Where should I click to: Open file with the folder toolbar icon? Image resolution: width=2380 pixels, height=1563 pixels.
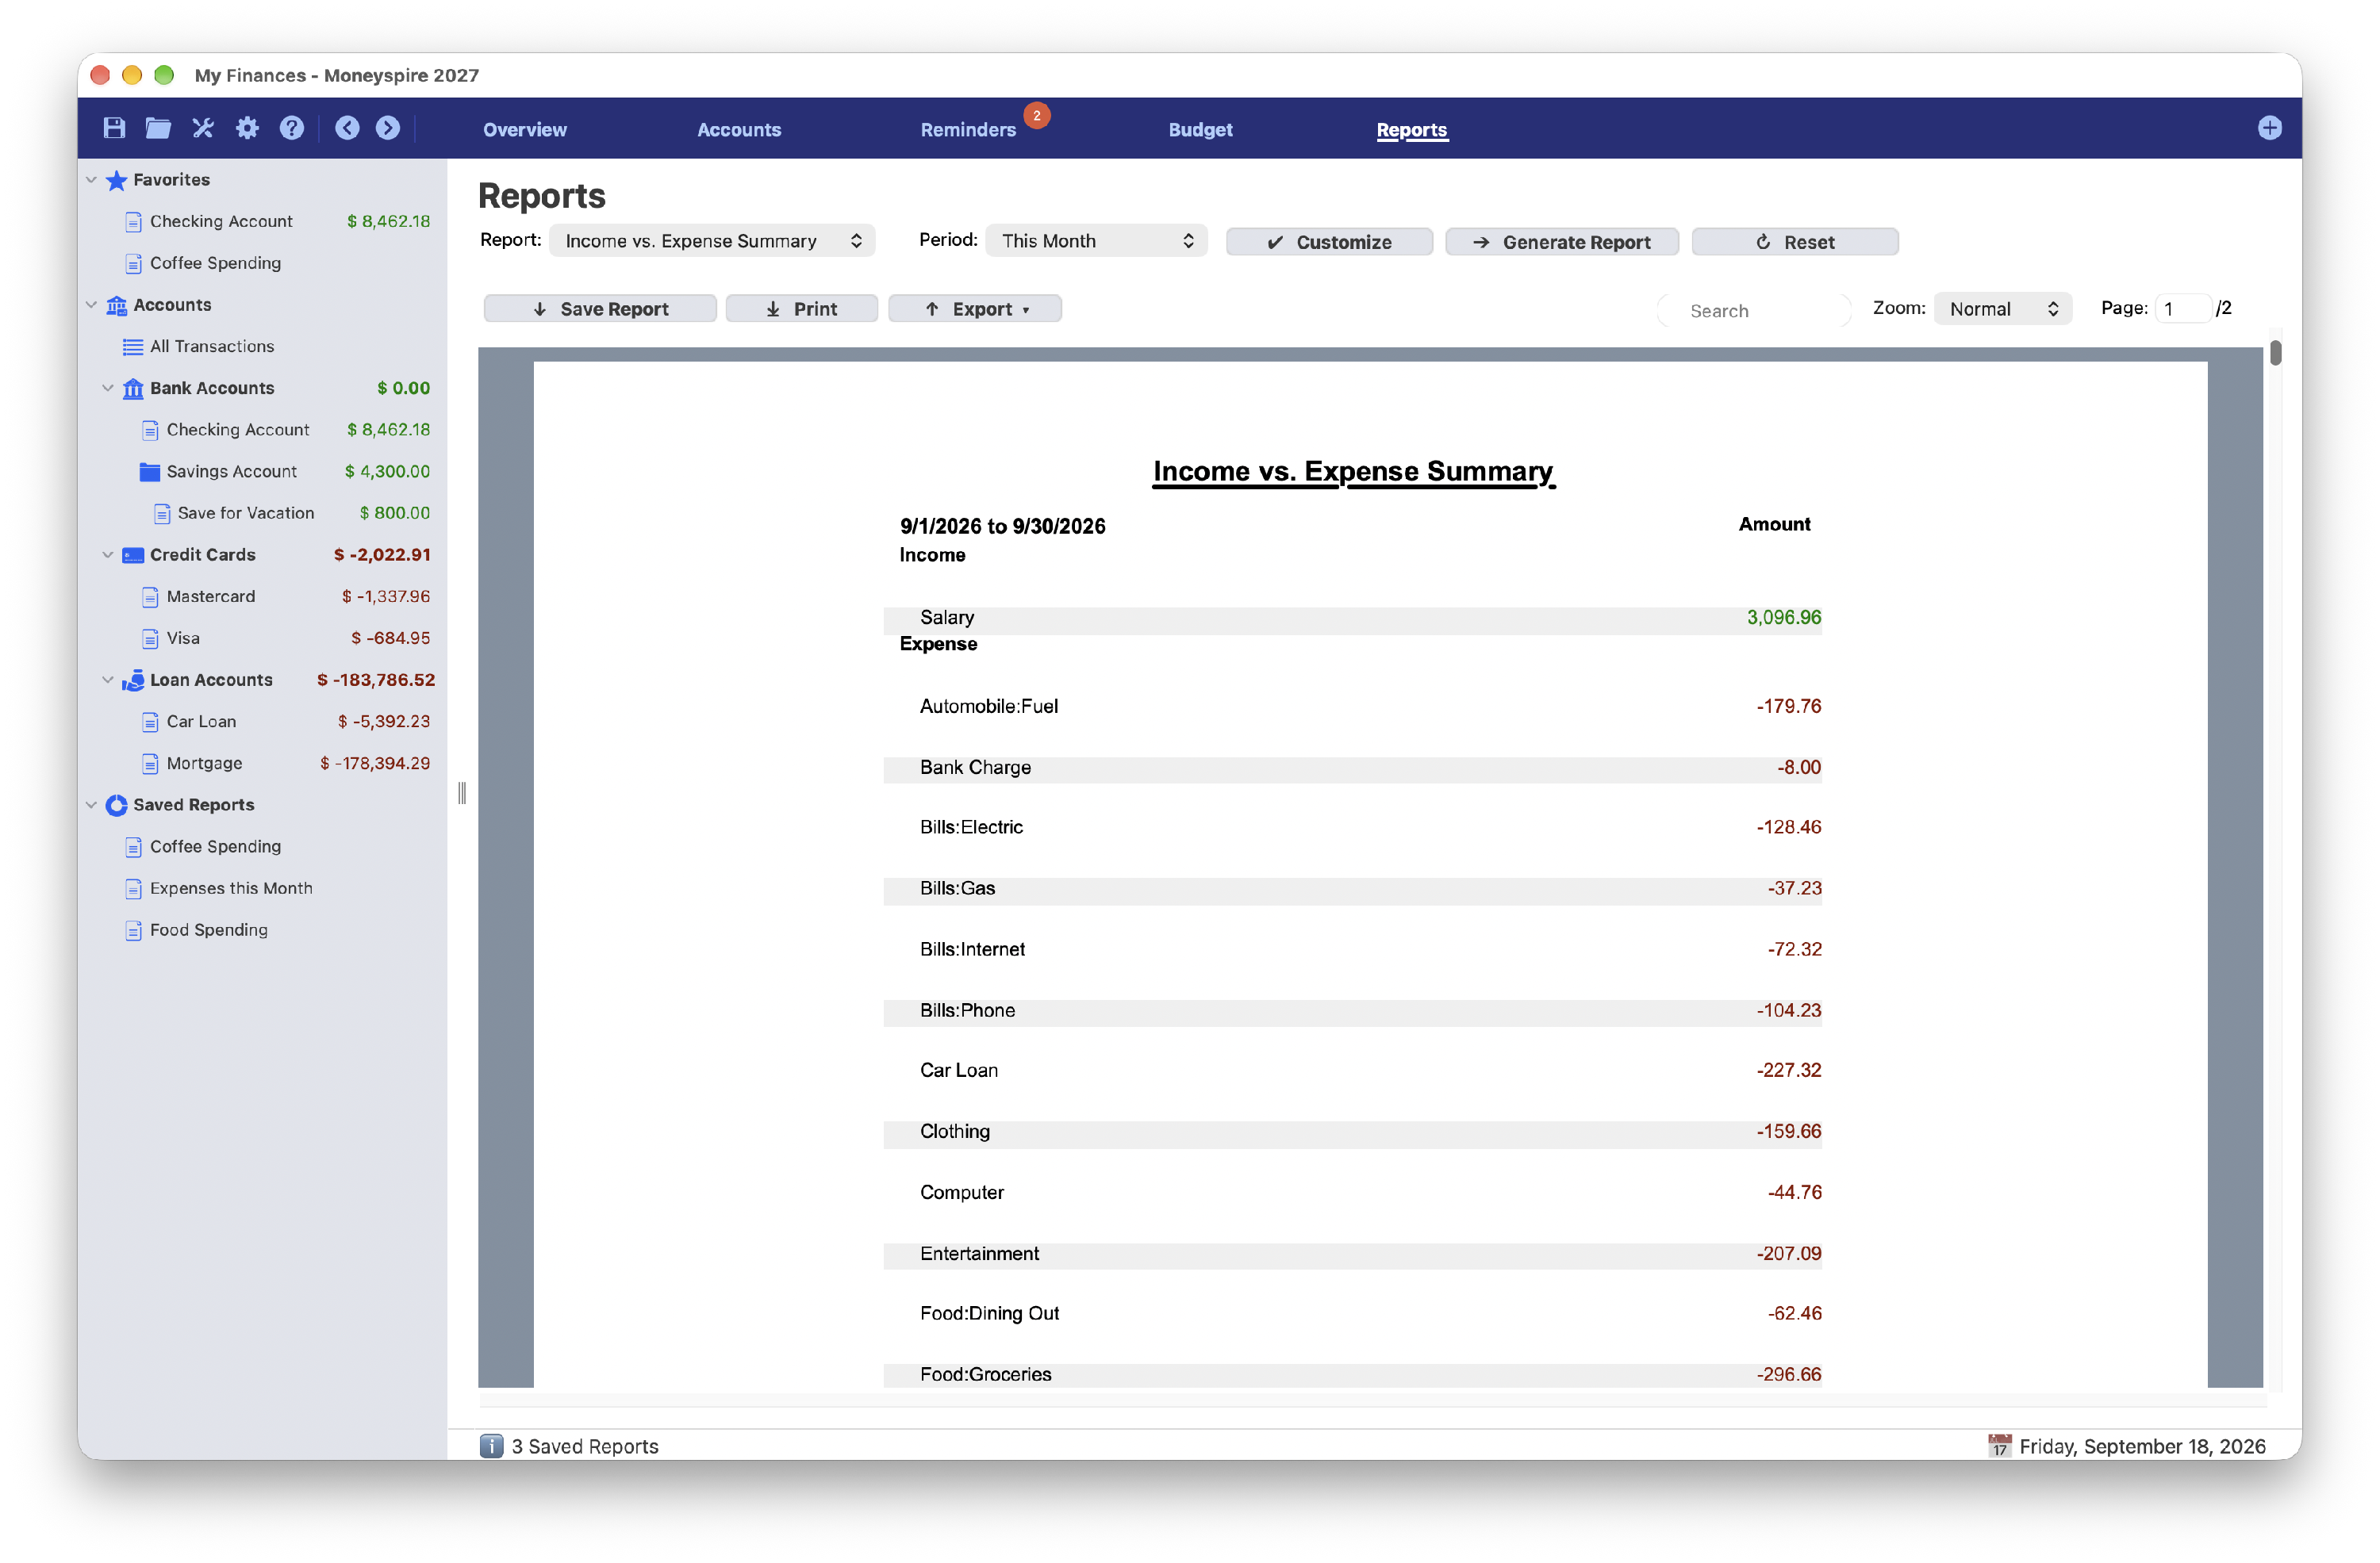pyautogui.click(x=158, y=128)
